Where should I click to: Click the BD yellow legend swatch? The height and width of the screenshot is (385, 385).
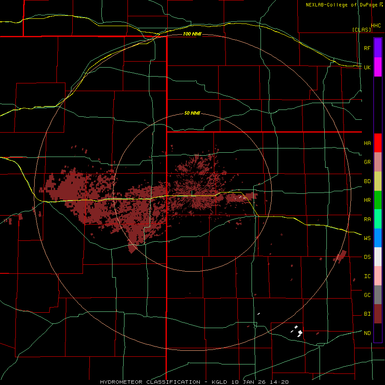coord(378,181)
